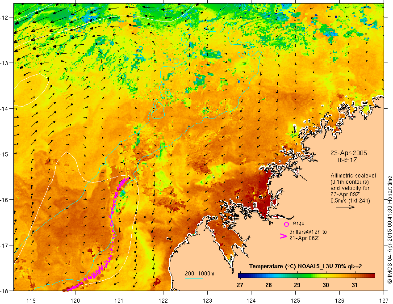Click the 'Argo' legend label
Screen dimensions: 393x304
tap(298, 223)
